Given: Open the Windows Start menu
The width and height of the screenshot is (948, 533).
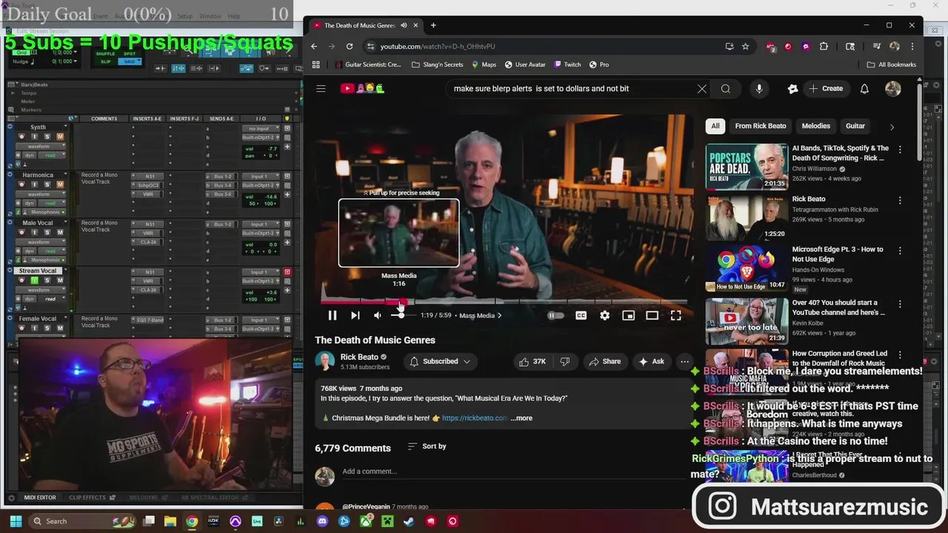Looking at the screenshot, I should point(16,521).
